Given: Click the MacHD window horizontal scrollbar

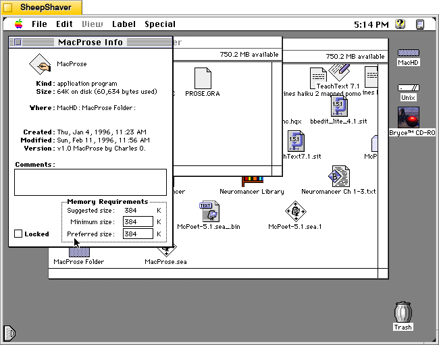Looking at the screenshot, I should [213, 273].
